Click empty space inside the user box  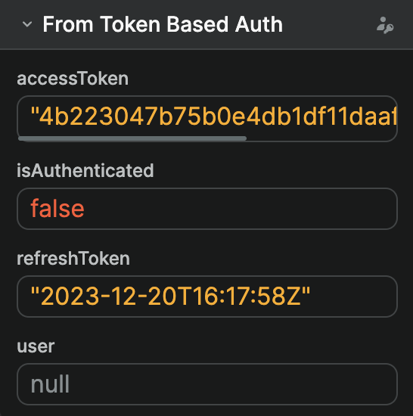(x=234, y=384)
